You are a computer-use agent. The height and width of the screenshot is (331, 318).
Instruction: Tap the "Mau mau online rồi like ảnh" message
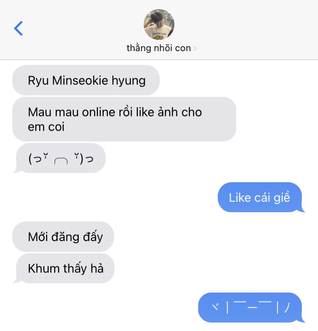click(124, 119)
